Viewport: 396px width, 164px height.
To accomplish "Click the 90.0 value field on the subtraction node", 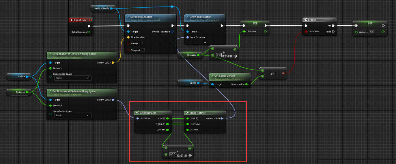I will pyautogui.click(x=173, y=155).
